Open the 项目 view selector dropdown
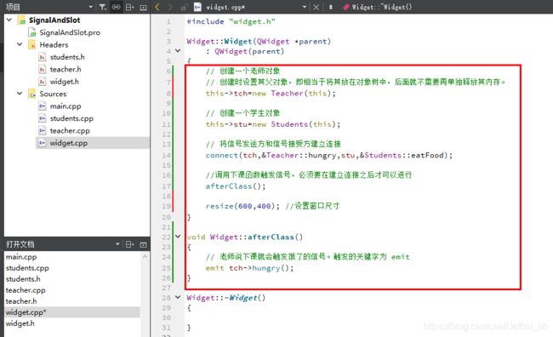 (x=91, y=7)
